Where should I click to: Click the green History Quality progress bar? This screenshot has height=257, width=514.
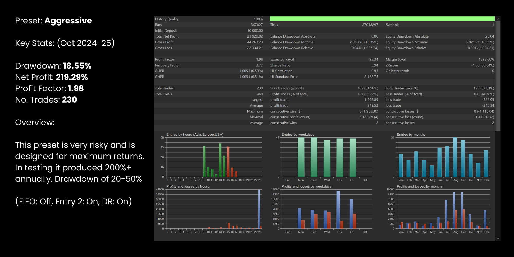pos(382,19)
